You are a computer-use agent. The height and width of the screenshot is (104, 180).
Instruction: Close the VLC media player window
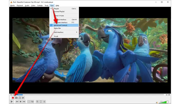click(x=168, y=2)
